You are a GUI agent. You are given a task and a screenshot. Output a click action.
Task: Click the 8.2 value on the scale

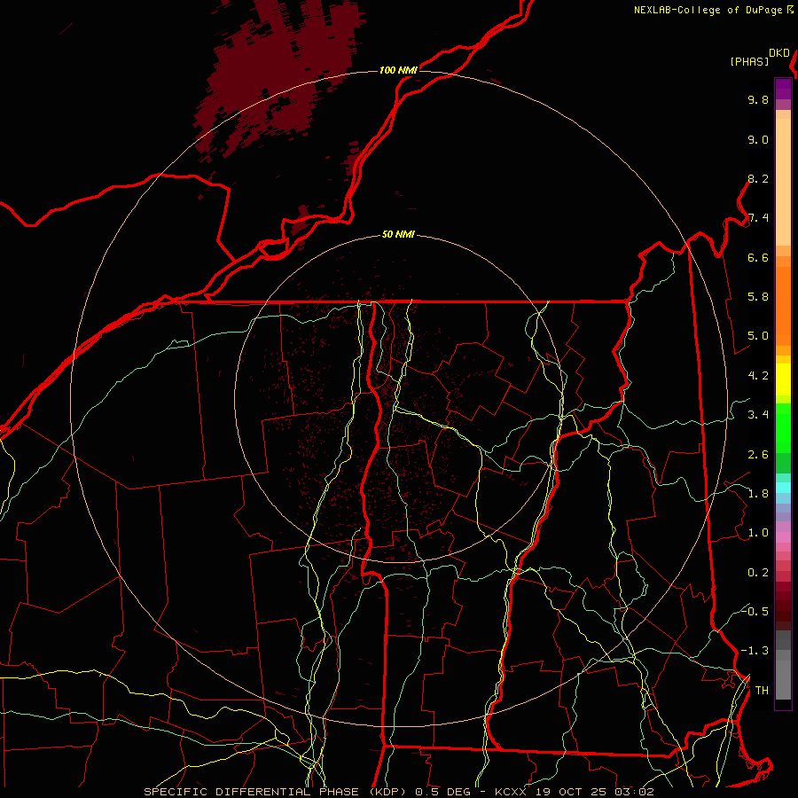coord(758,179)
